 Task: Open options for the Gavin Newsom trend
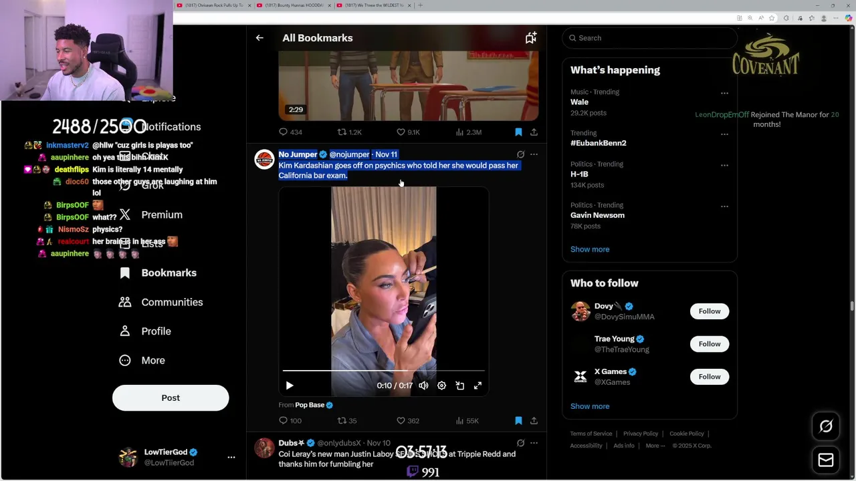(724, 206)
